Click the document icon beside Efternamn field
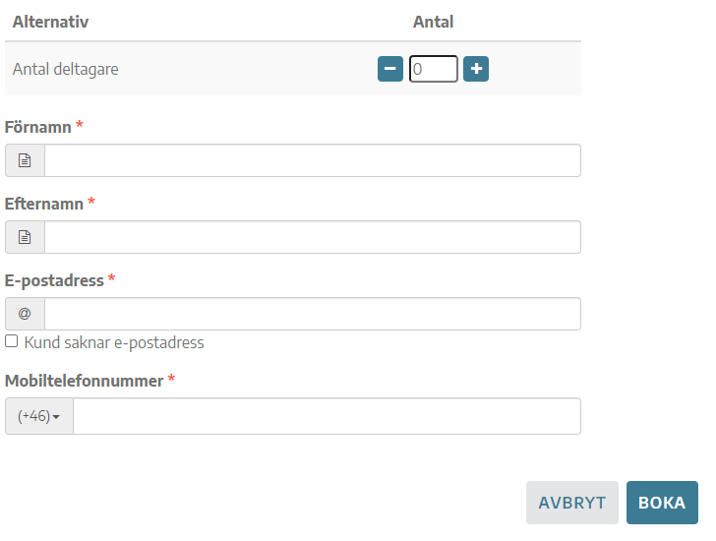 [x=25, y=237]
